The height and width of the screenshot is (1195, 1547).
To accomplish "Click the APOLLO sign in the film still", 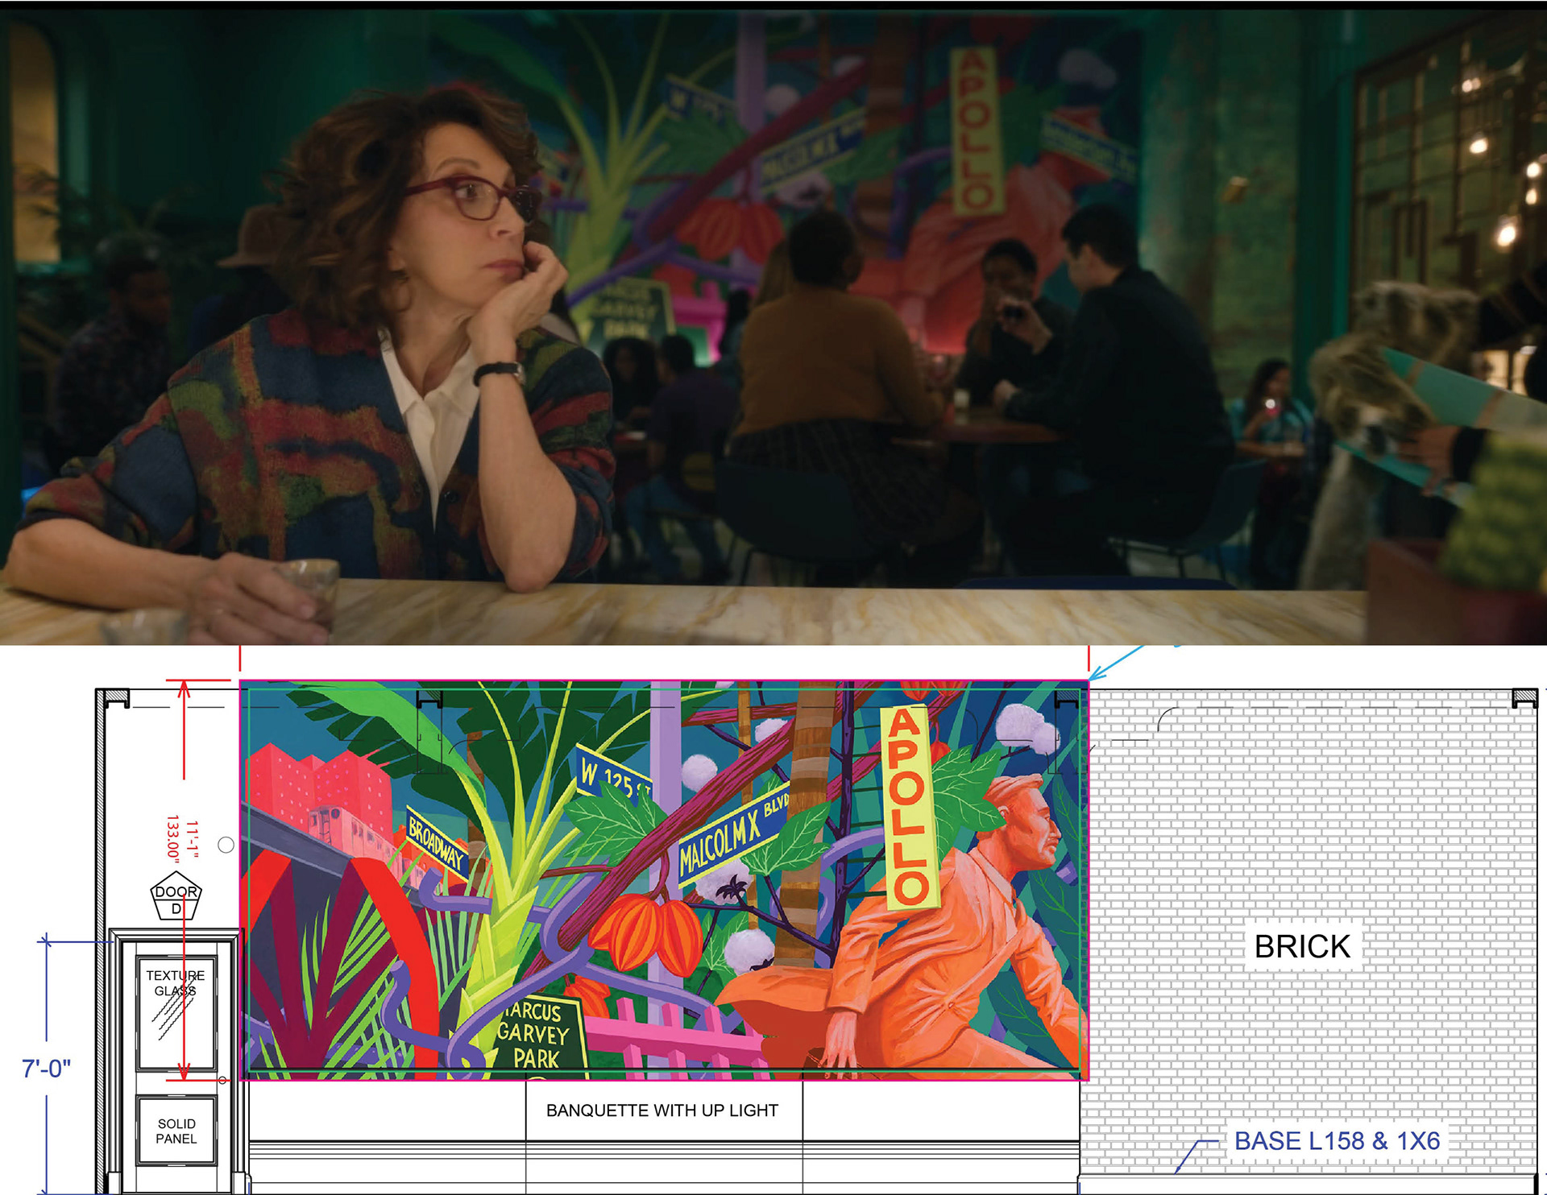I will (975, 131).
